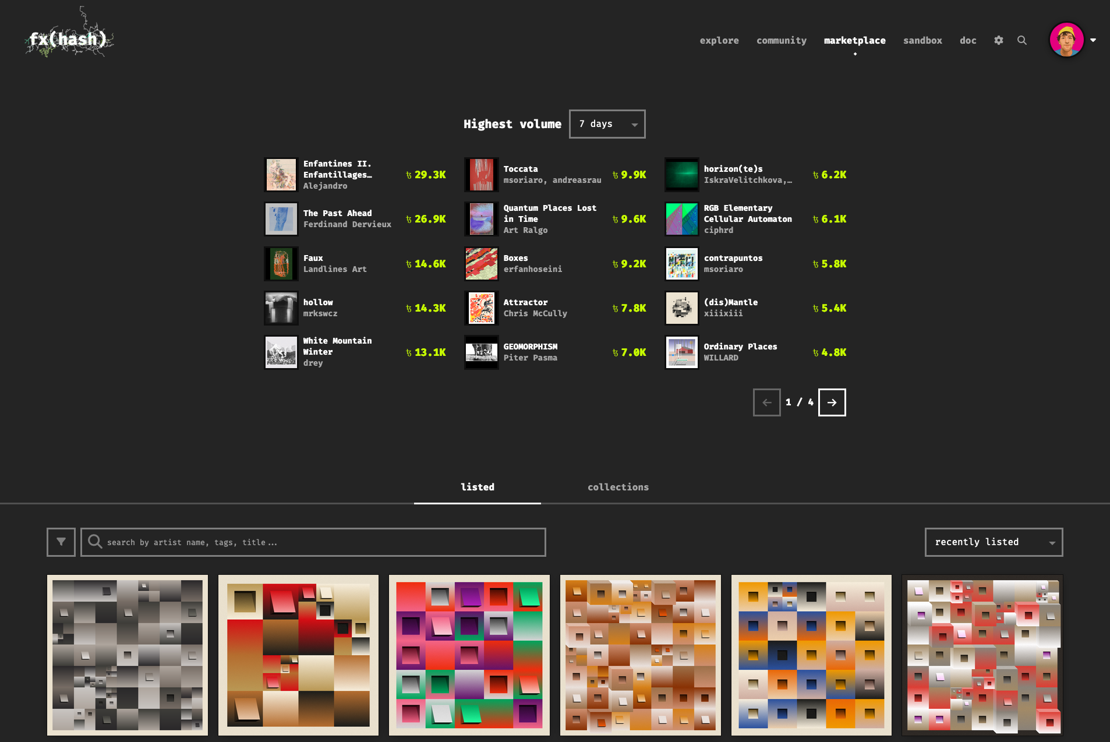1110x742 pixels.
Task: Open the search magnifier in navigation bar
Action: [x=1022, y=40]
